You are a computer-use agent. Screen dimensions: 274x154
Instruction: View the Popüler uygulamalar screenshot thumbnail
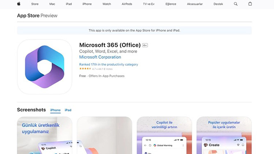tap(224, 135)
